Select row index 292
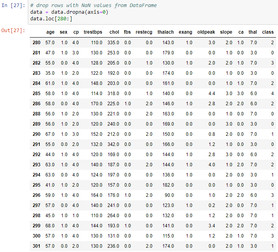This screenshot has width=278, height=252. (x=36, y=155)
